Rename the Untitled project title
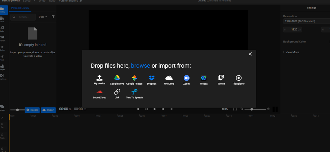 click(214, 1)
